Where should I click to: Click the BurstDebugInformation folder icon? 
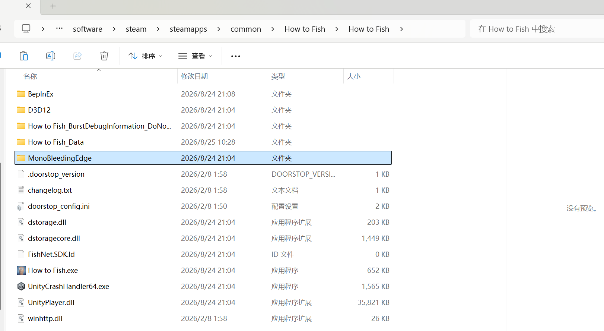21,126
